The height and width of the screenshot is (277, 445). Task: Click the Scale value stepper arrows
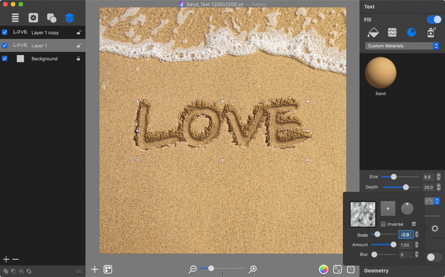pyautogui.click(x=416, y=234)
